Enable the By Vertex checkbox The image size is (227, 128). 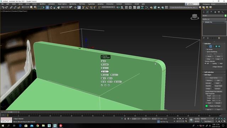(206, 49)
